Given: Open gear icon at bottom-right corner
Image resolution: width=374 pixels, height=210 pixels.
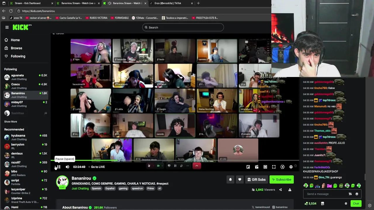Looking at the screenshot, I should 370,205.
